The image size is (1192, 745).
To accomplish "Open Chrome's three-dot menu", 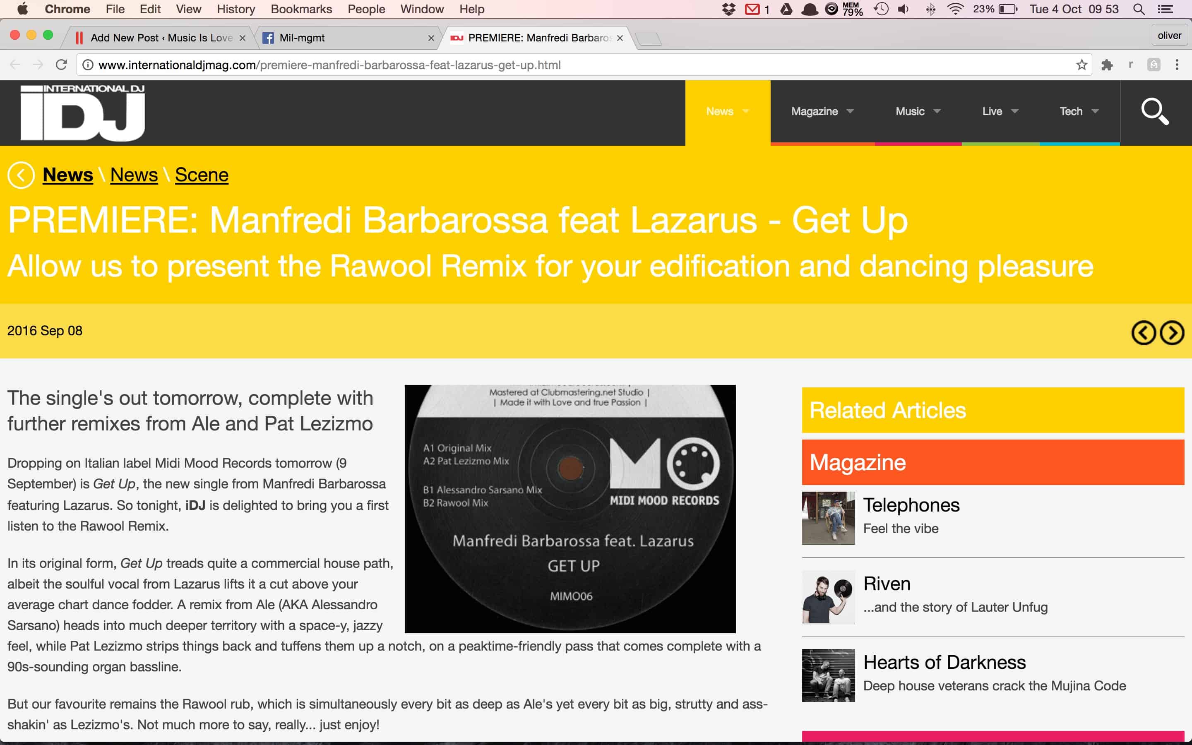I will point(1177,65).
